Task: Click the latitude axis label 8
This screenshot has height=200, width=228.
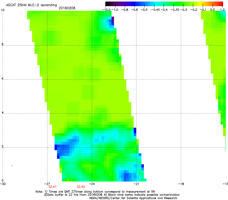Action: 2,44
